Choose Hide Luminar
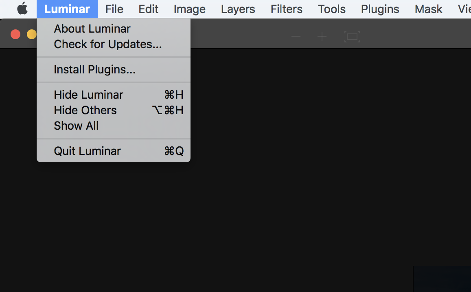 pos(88,95)
